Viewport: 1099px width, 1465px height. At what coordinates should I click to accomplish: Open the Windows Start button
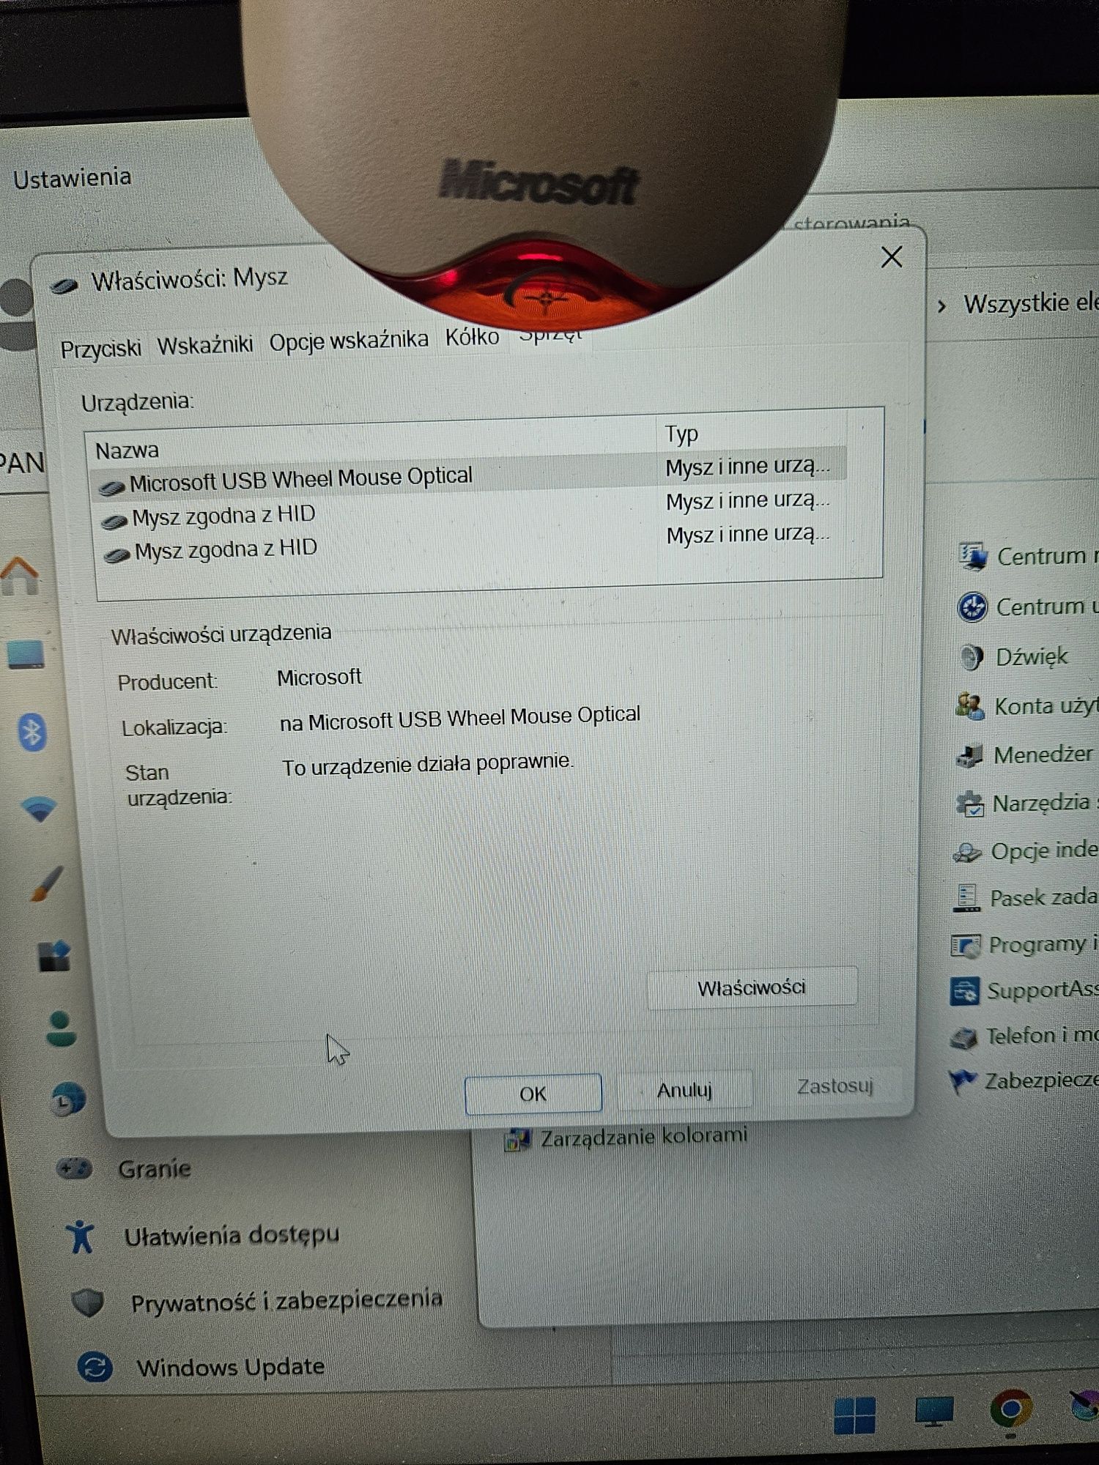pos(855,1415)
